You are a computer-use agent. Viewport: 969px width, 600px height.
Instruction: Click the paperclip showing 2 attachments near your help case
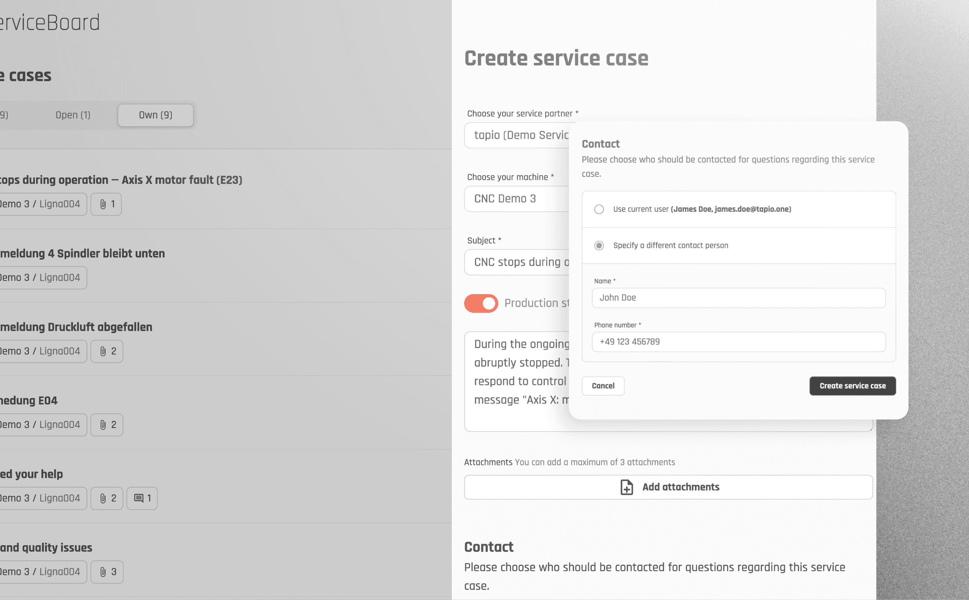pyautogui.click(x=107, y=498)
